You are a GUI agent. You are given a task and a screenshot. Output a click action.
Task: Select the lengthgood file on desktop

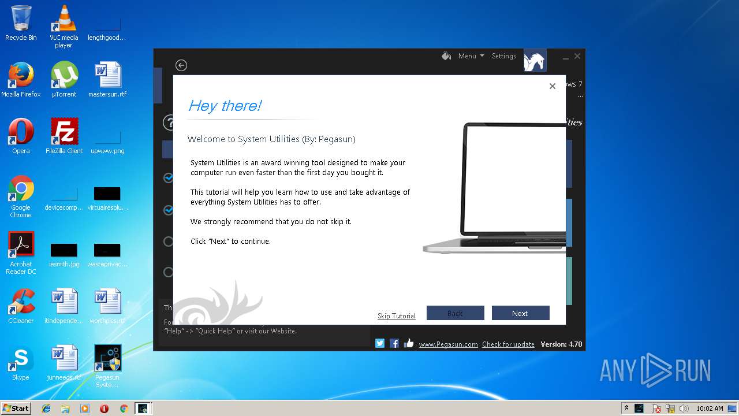(x=107, y=29)
